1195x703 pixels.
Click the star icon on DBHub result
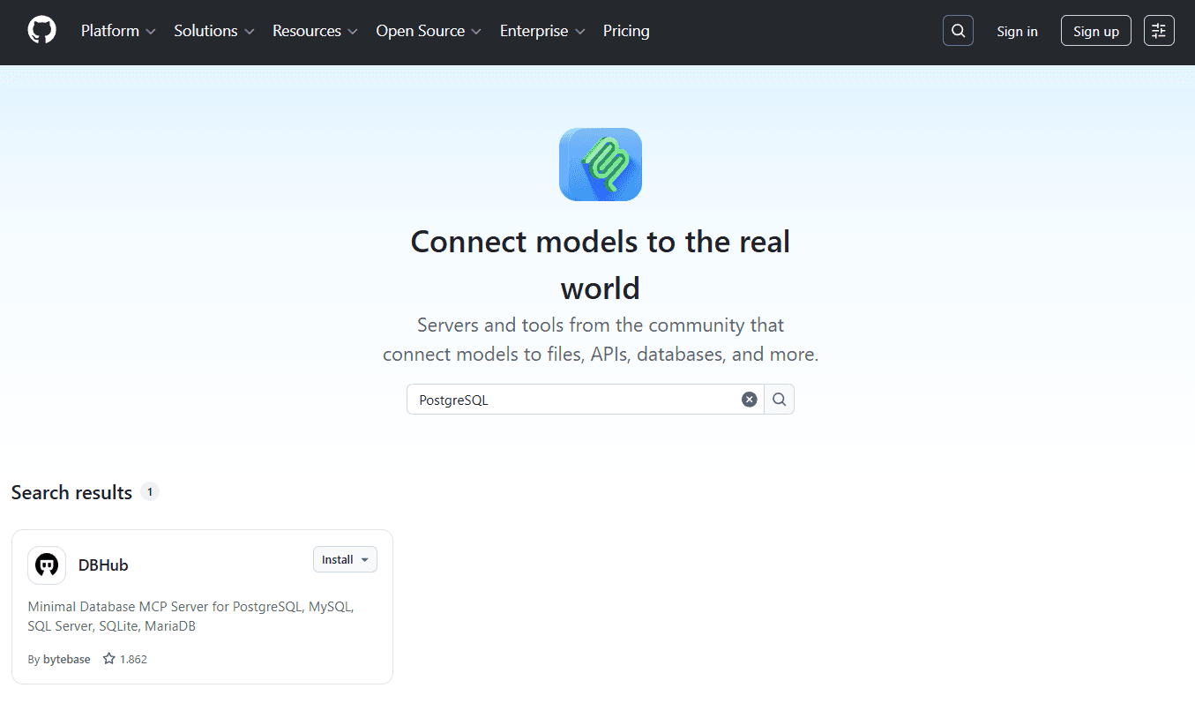(108, 658)
